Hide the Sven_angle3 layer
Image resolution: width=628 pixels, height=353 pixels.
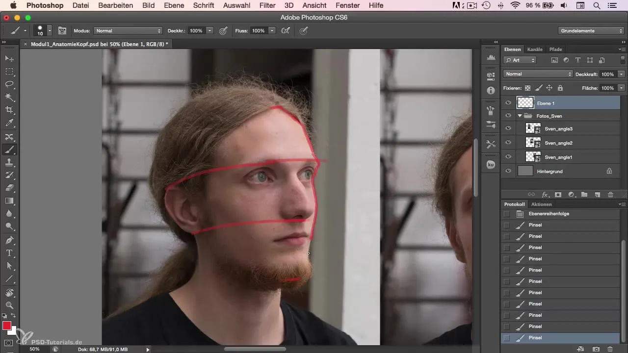[508, 128]
